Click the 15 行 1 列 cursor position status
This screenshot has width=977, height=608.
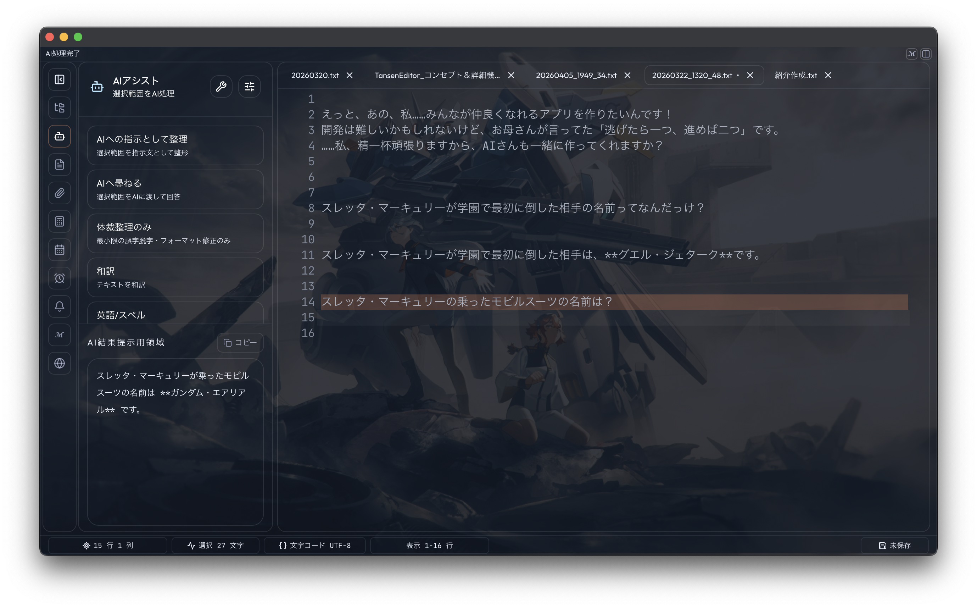[x=108, y=545]
